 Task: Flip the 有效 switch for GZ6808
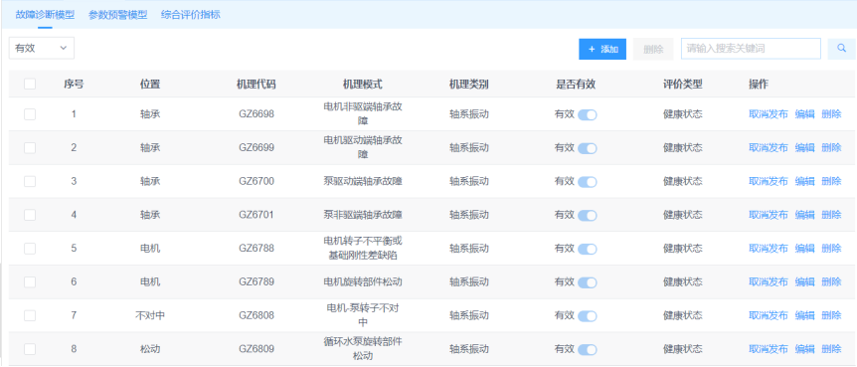click(588, 316)
